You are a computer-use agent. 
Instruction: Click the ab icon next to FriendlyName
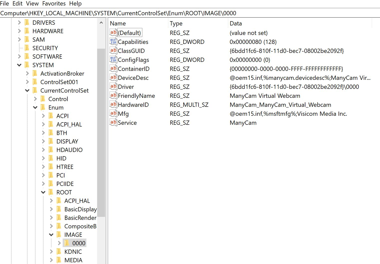point(113,95)
